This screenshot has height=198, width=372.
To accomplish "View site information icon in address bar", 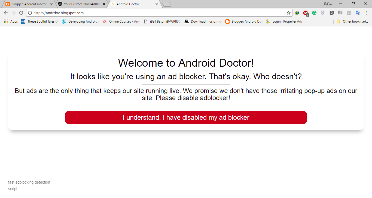I will coord(30,13).
